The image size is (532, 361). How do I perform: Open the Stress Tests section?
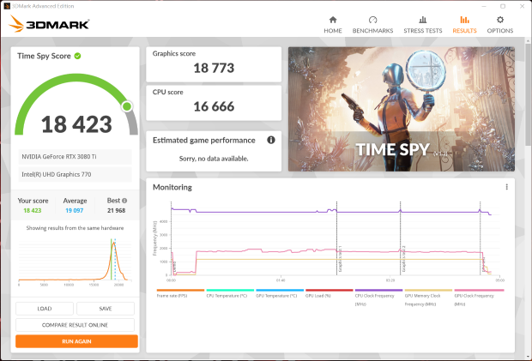pos(422,25)
